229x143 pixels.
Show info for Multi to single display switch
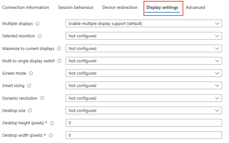[x=59, y=61]
